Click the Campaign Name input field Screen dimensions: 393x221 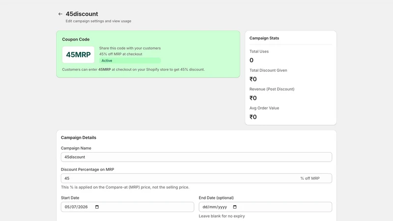pos(196,157)
